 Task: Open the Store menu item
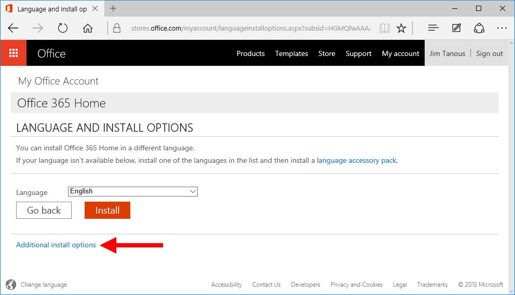(327, 53)
